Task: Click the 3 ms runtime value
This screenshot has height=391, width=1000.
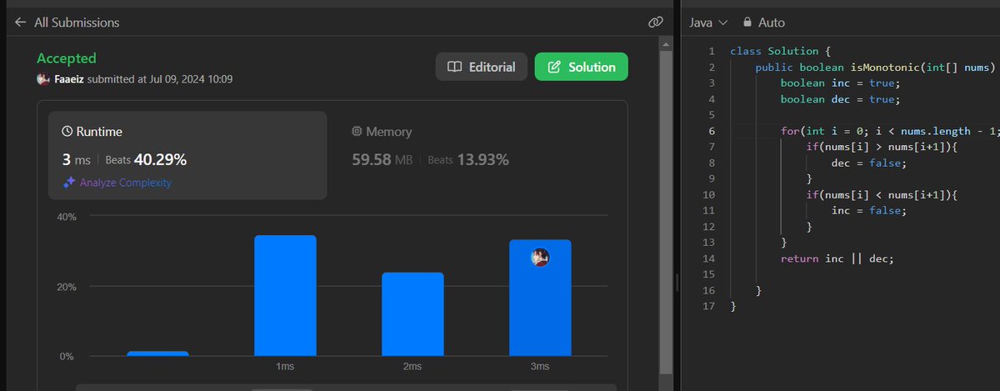Action: pyautogui.click(x=76, y=159)
